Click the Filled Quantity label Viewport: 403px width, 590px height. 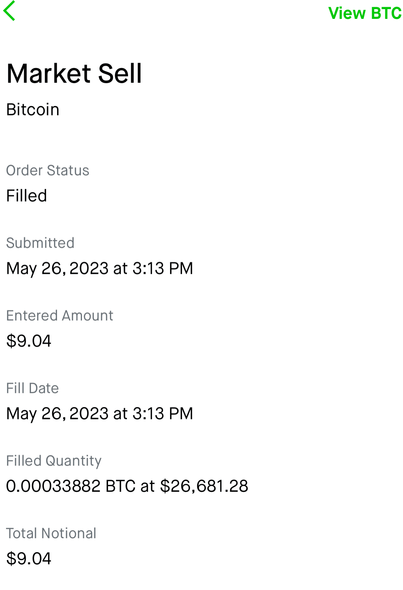coord(54,461)
